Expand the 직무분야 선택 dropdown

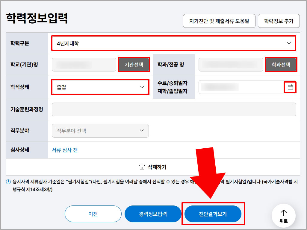coord(100,131)
